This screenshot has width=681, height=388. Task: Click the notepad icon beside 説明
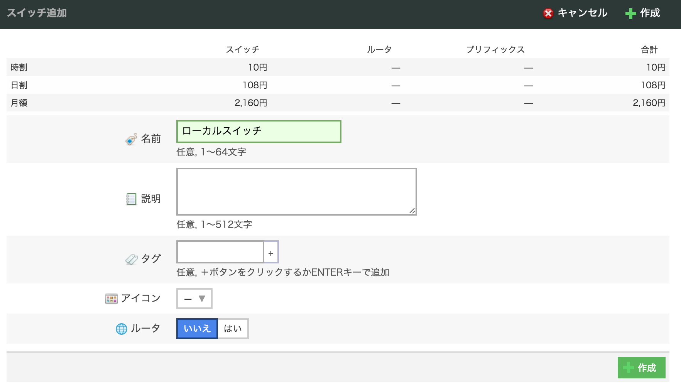pos(131,199)
